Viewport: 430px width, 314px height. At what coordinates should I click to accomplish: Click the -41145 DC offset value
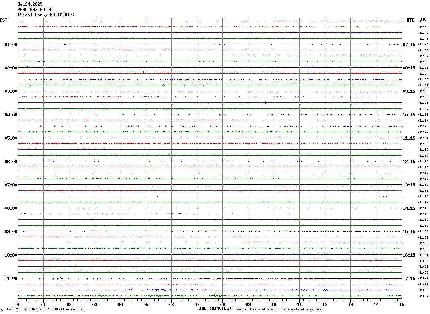pos(423,21)
